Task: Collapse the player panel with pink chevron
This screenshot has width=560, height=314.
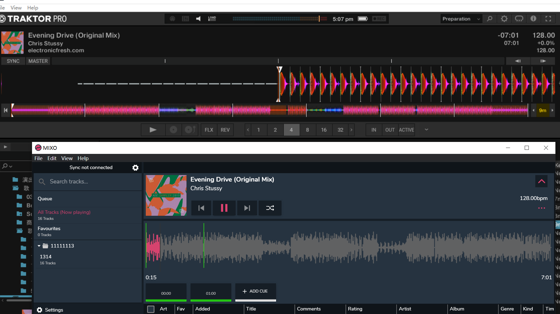Action: pos(541,181)
